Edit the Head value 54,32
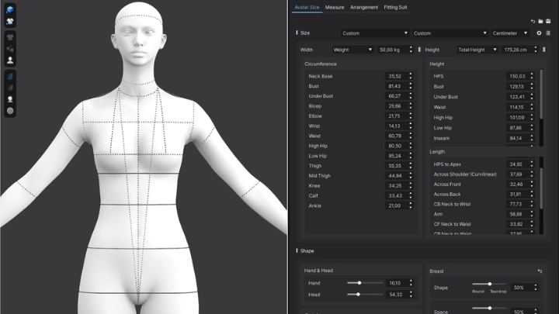559x314 pixels. (396, 295)
